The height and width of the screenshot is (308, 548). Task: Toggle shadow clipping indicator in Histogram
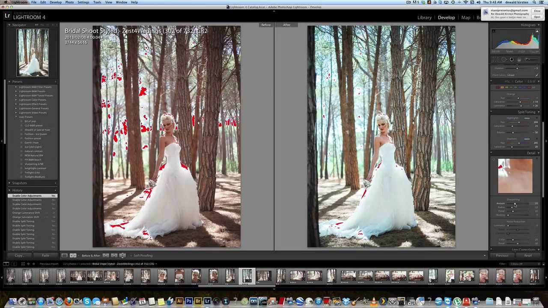(x=494, y=31)
